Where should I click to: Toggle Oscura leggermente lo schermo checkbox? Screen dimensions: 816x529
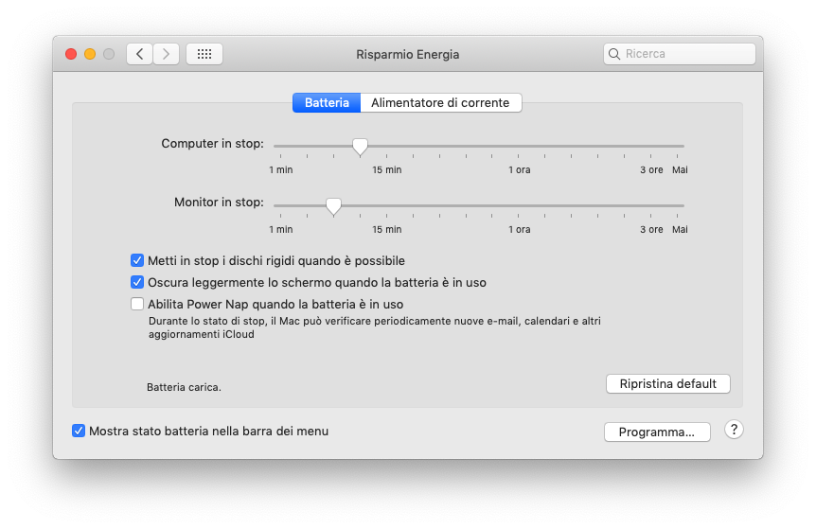[x=137, y=282]
